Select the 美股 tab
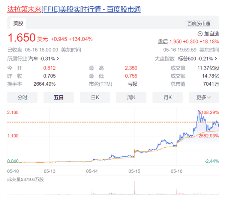Screen dimensions: 225x198 click(x=18, y=23)
